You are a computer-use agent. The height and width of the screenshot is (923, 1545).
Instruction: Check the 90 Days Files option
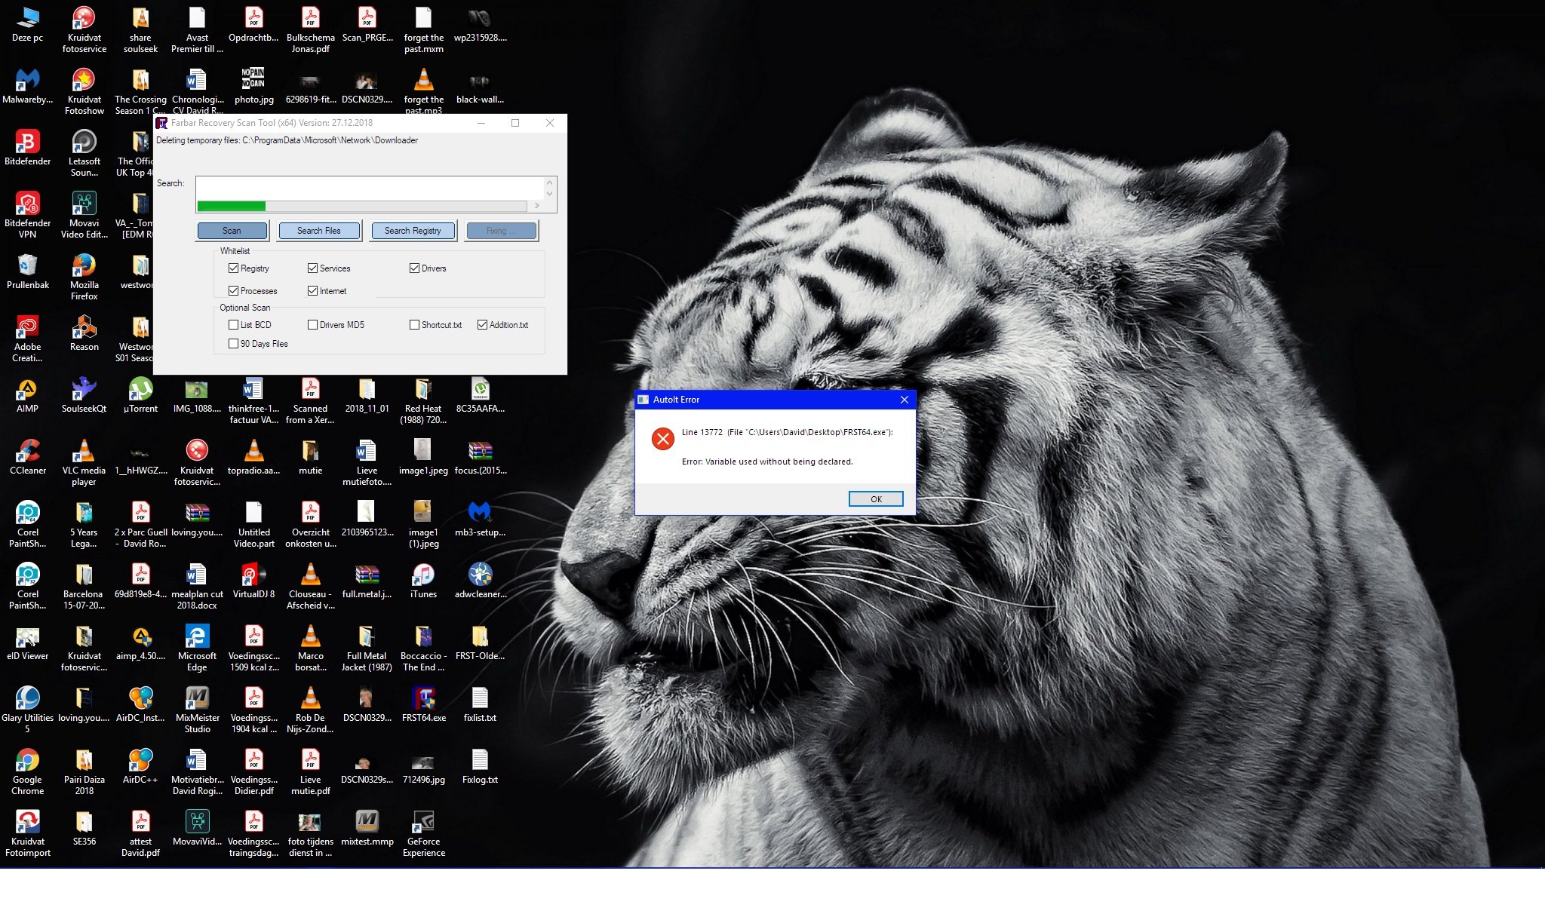click(234, 344)
